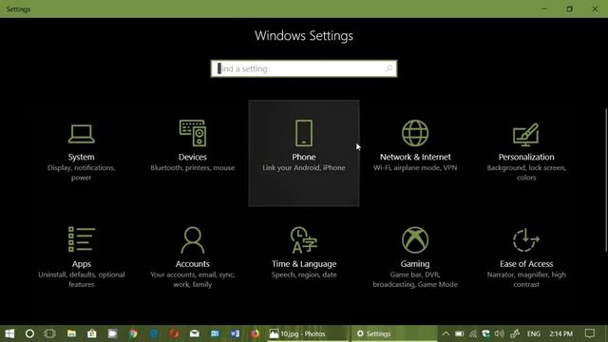Show hidden system tray icons
This screenshot has height=342, width=608.
(x=446, y=333)
